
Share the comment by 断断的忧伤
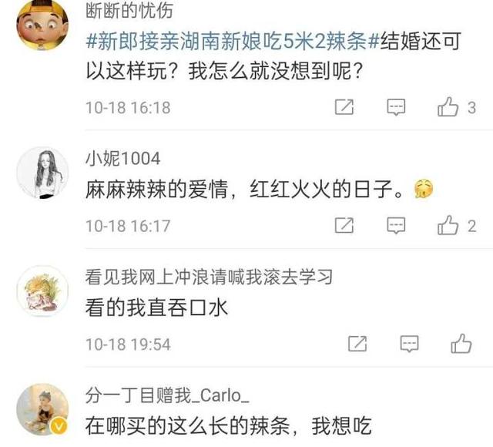coord(344,107)
